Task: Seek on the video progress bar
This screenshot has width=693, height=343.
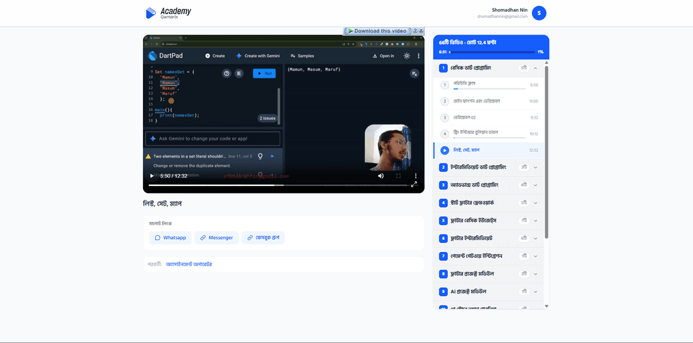Action: pyautogui.click(x=278, y=185)
